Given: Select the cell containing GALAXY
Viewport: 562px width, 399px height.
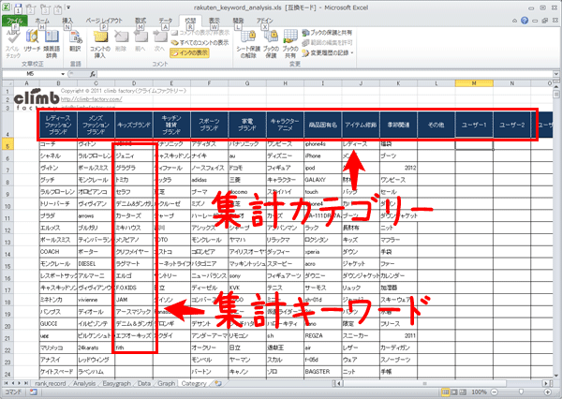Looking at the screenshot, I should coord(323,180).
